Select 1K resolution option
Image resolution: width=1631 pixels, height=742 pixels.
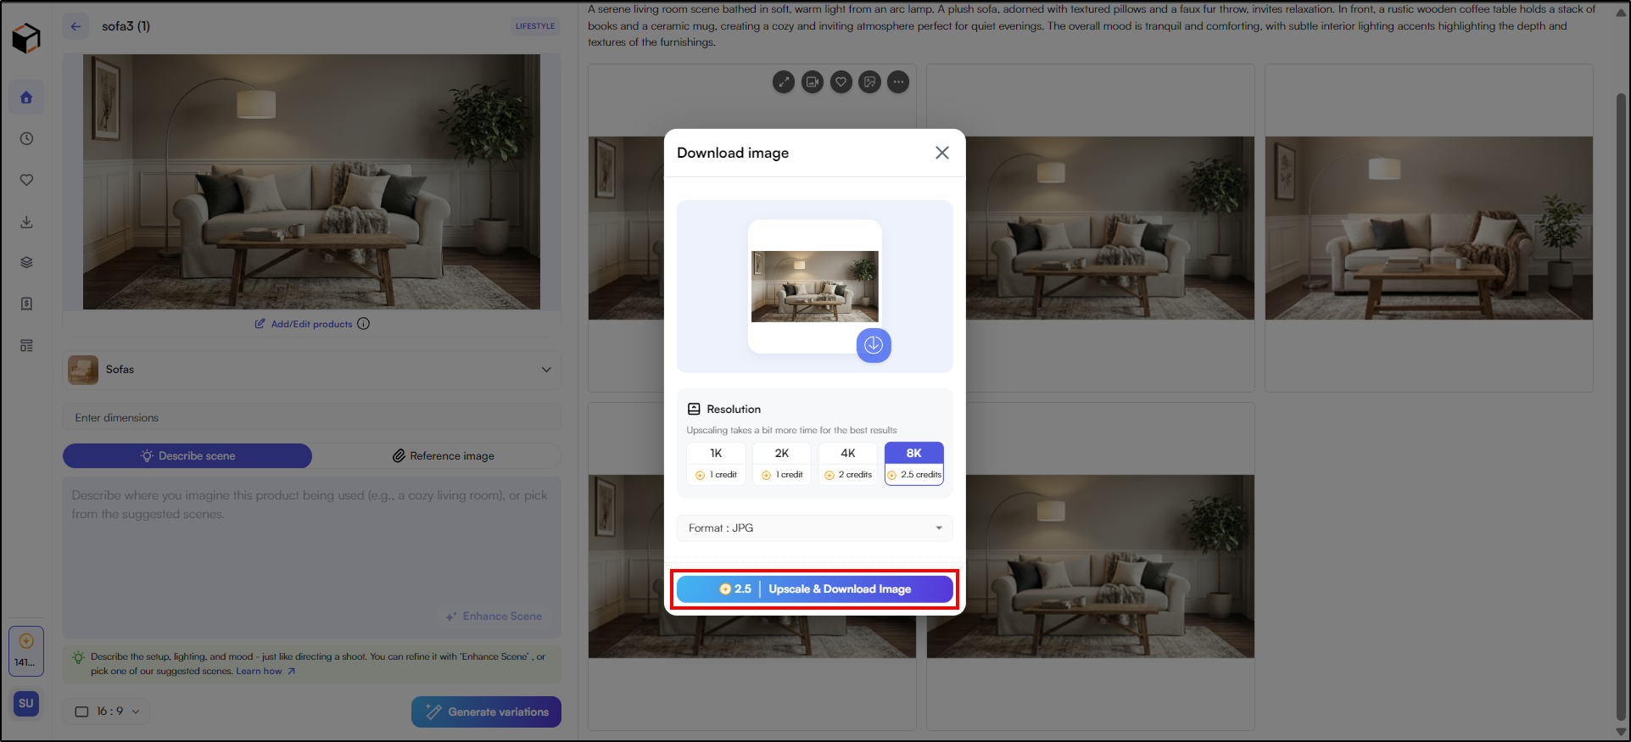pos(716,463)
